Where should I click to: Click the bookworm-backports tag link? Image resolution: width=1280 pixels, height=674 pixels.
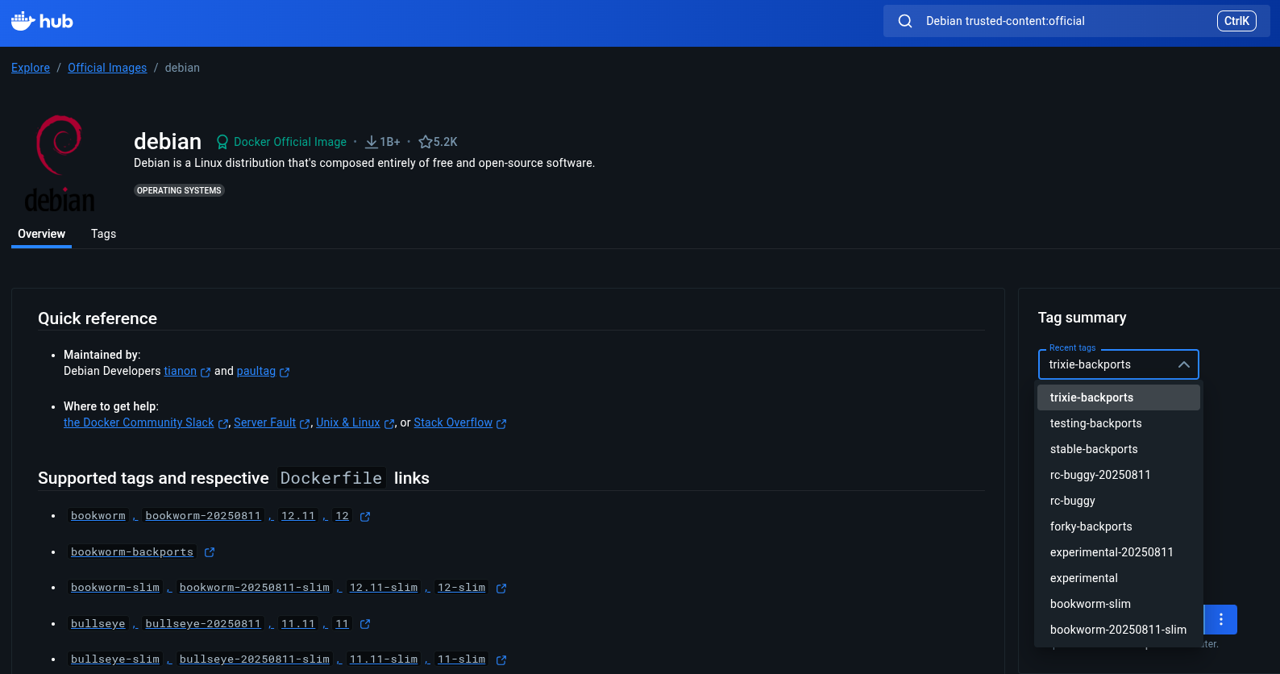(132, 552)
